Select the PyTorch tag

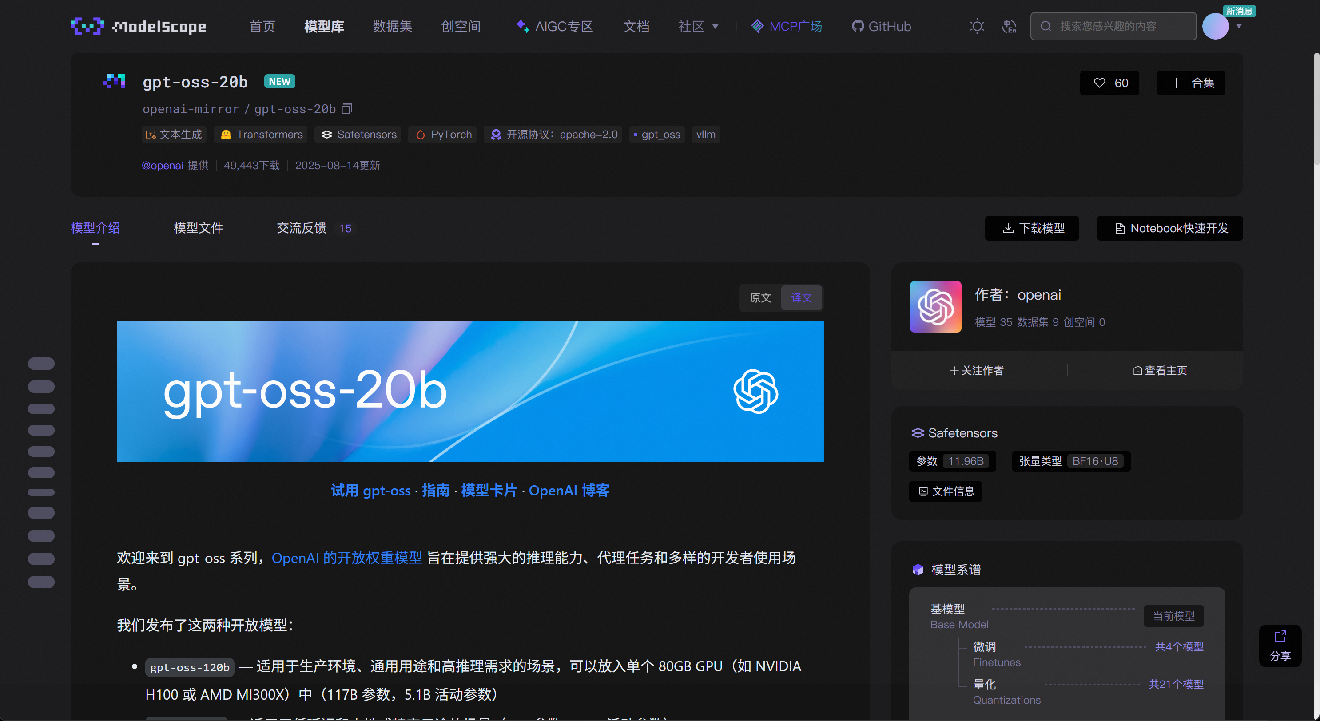pyautogui.click(x=443, y=134)
